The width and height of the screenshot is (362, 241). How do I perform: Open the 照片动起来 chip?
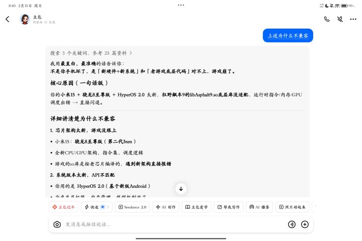[x=292, y=207]
